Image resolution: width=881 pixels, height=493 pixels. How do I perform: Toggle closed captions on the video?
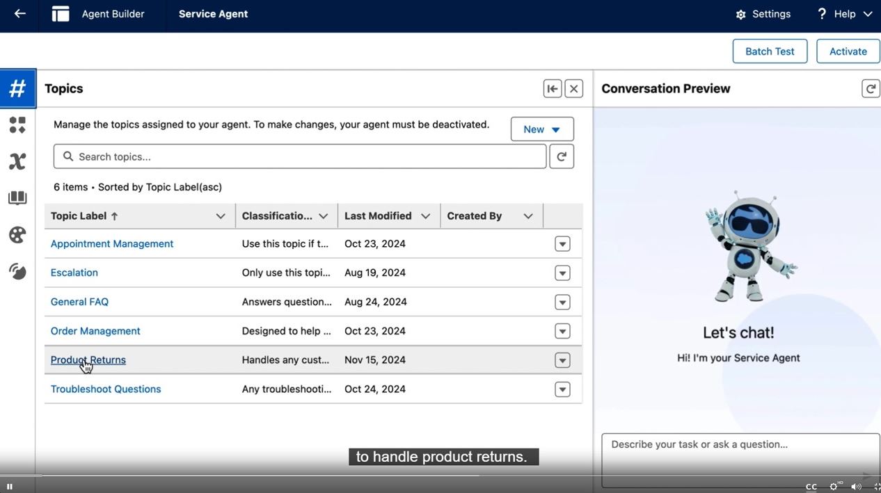(x=811, y=486)
